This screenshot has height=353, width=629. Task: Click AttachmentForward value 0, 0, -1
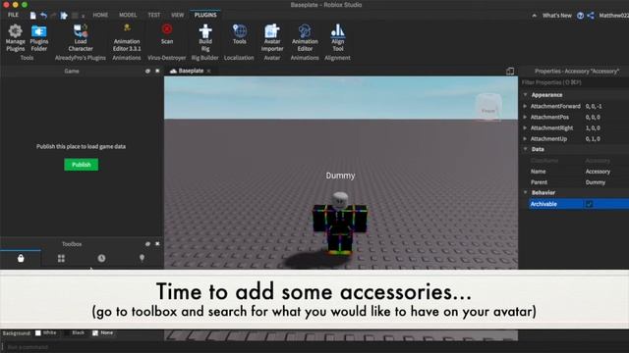[594, 106]
